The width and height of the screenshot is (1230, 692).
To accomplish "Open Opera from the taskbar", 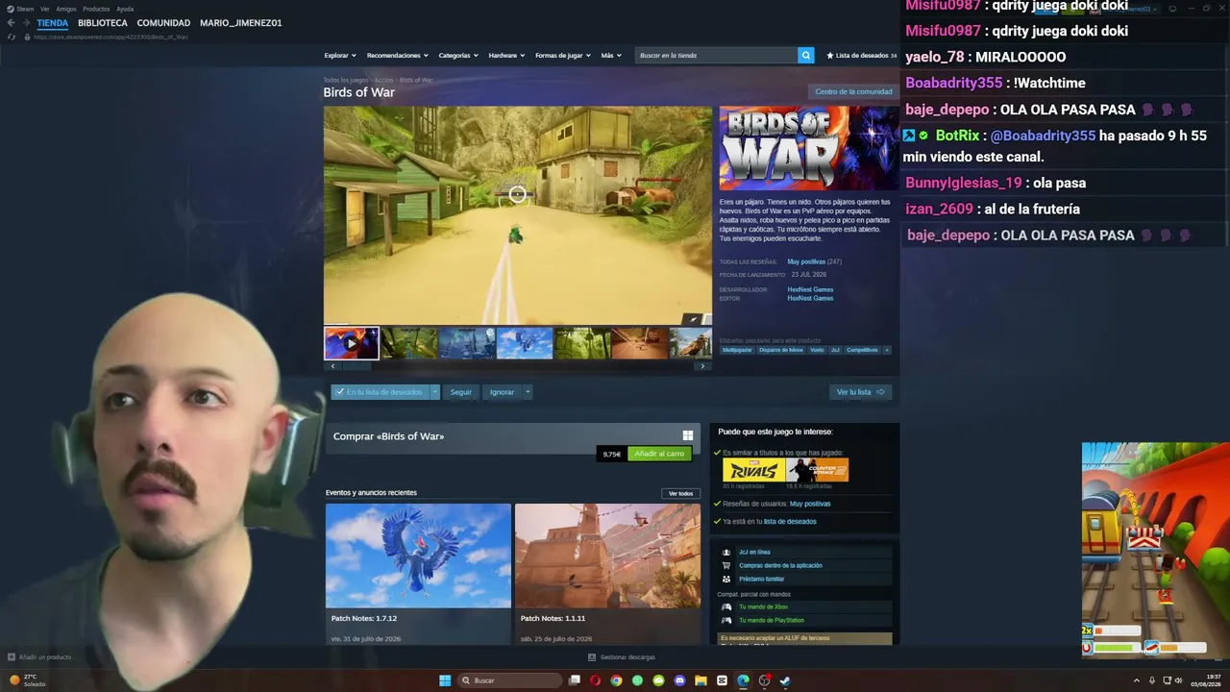I will click(595, 680).
